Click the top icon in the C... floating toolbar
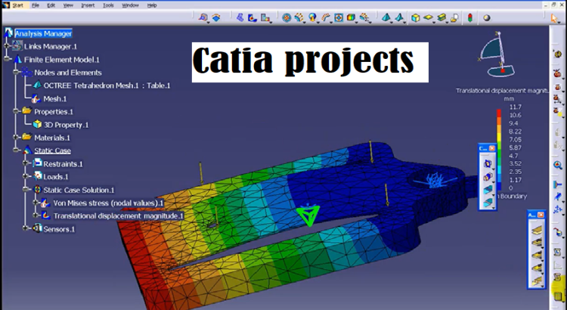The width and height of the screenshot is (567, 310). (x=488, y=164)
